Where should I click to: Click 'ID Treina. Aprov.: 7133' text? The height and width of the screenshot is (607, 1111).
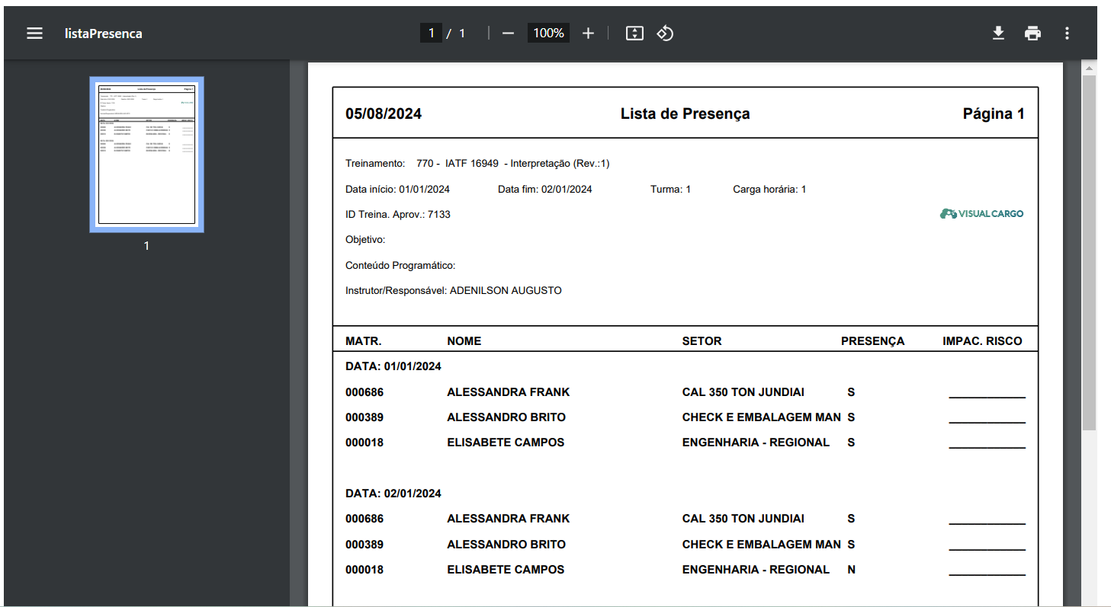(398, 215)
